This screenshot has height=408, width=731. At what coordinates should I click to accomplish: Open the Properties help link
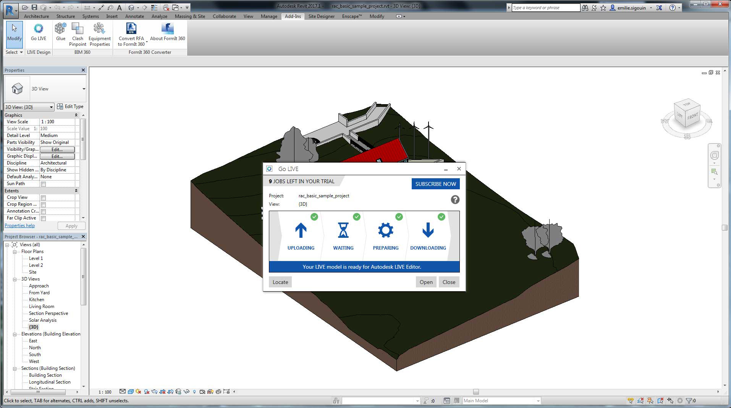pyautogui.click(x=19, y=225)
